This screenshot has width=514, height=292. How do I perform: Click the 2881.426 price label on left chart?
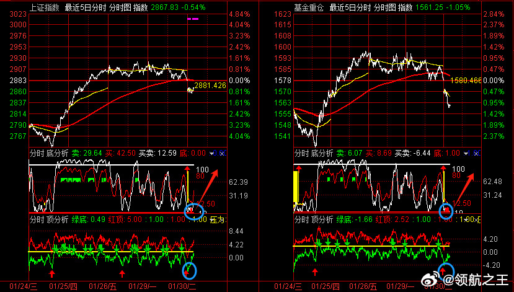pyautogui.click(x=210, y=86)
